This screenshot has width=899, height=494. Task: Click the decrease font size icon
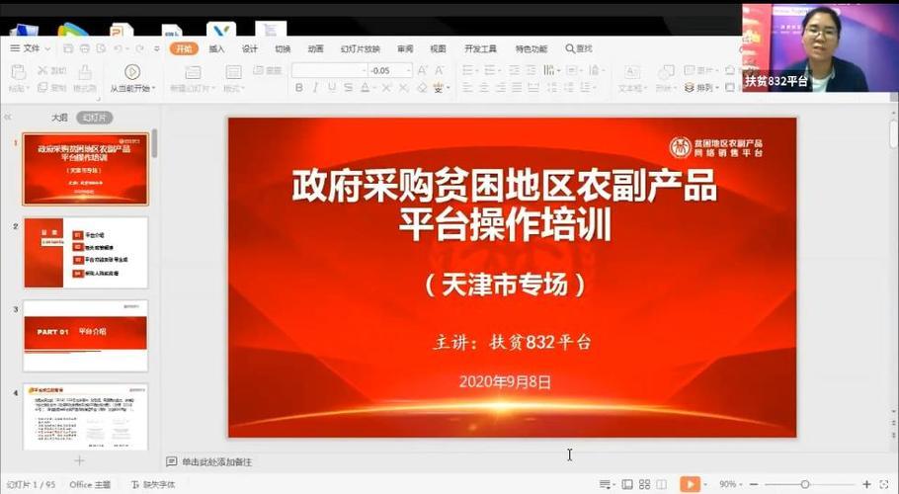440,70
